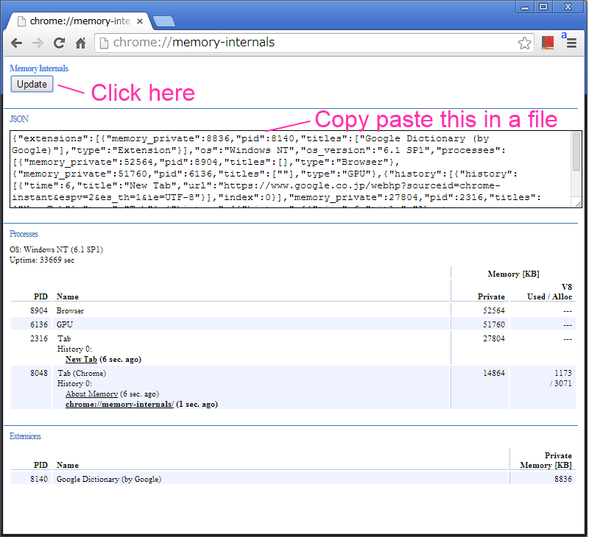
Task: Click the Extensions section heading
Action: click(x=25, y=436)
